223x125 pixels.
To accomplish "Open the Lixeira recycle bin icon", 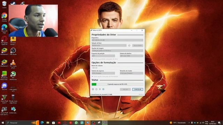I will pos(4,5).
